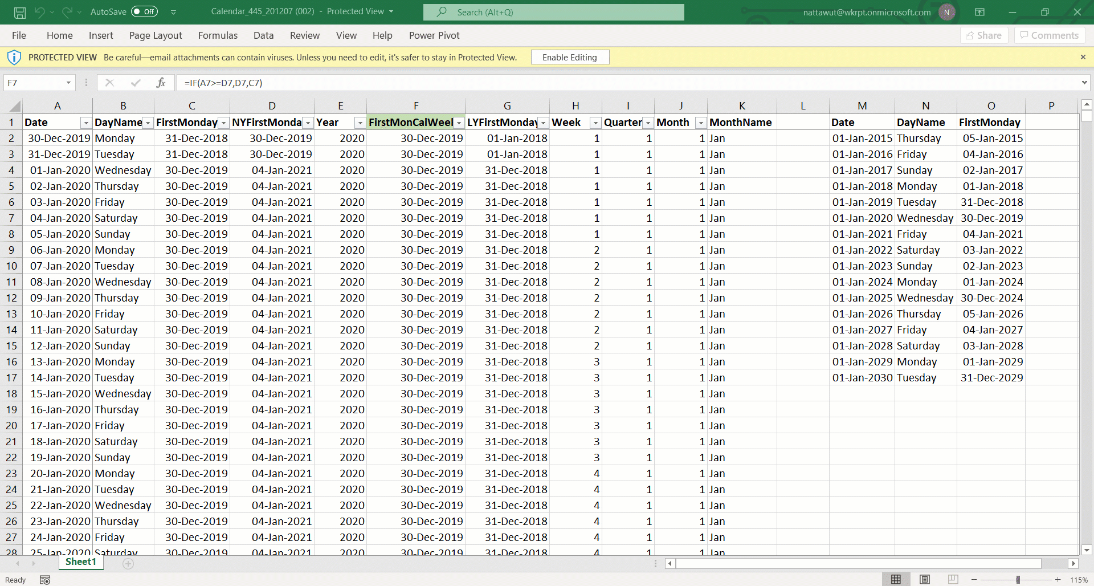
Task: Open the Page Layout tab
Action: pyautogui.click(x=156, y=35)
